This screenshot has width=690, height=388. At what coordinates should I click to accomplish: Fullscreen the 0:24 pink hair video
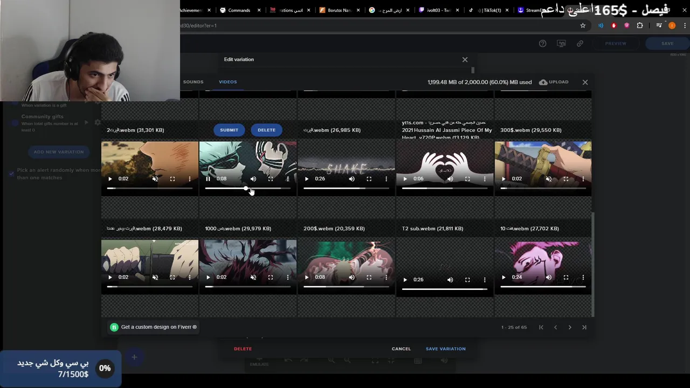click(566, 278)
